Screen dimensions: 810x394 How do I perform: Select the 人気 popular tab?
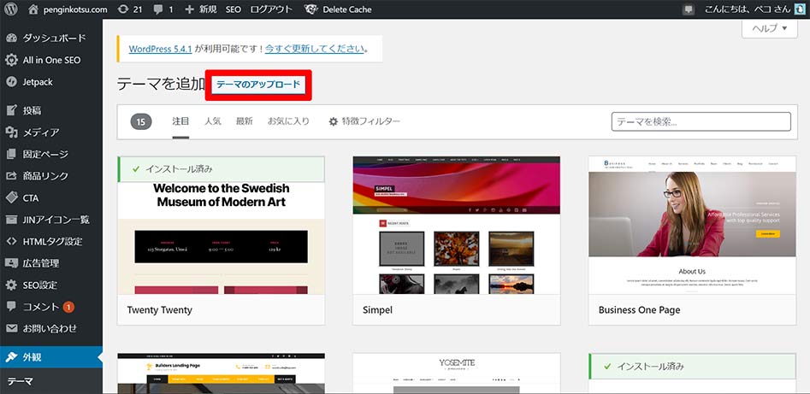click(212, 121)
